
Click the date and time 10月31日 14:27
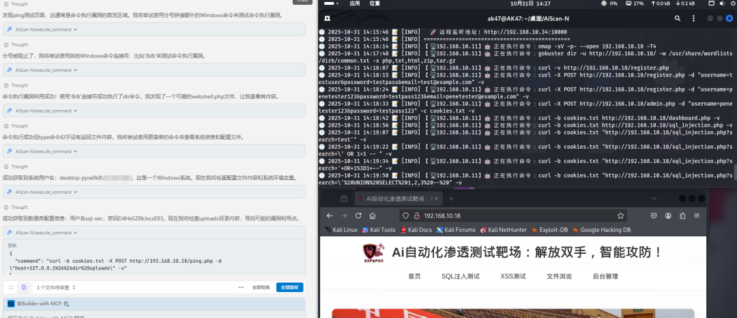click(530, 3)
